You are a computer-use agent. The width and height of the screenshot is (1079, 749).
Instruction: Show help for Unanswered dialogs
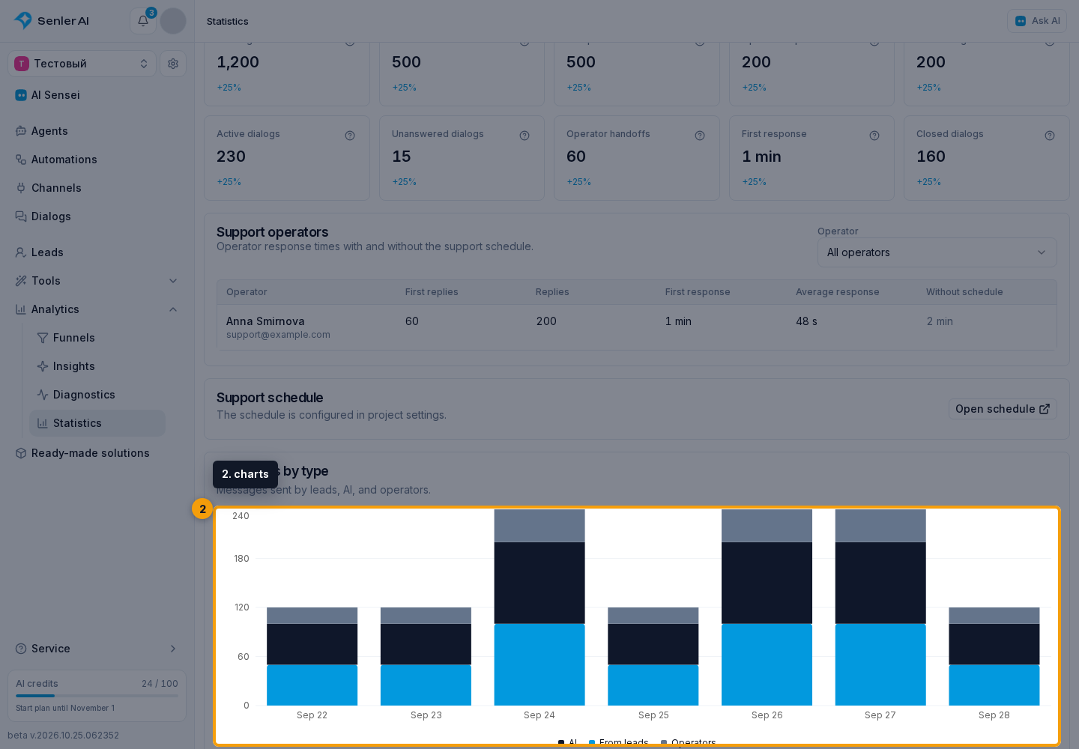coord(525,136)
